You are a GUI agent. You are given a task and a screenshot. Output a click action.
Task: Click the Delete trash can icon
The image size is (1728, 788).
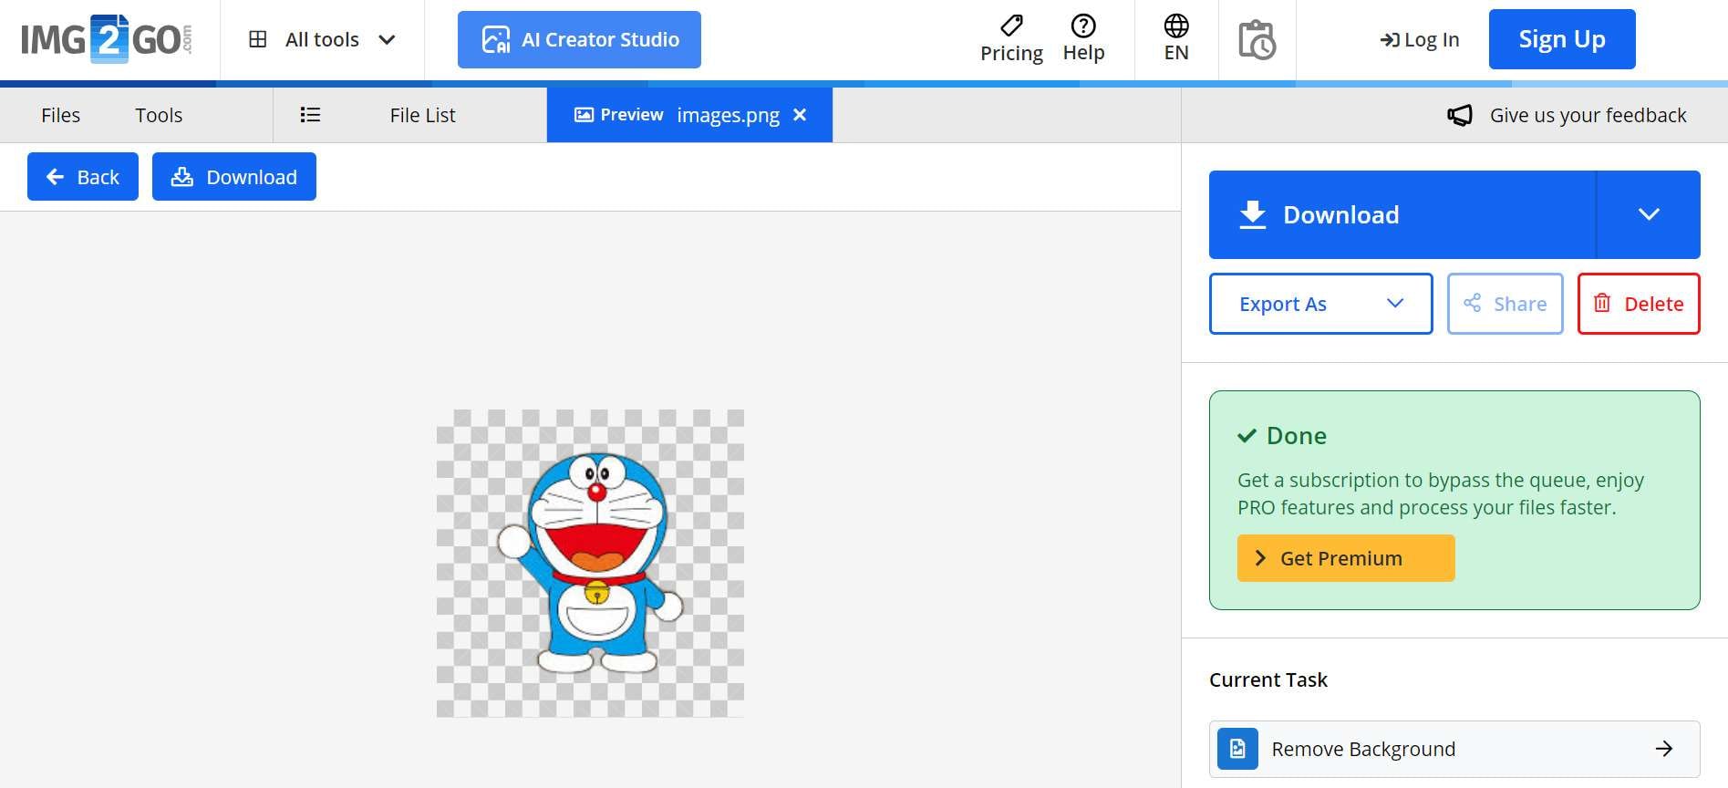click(x=1602, y=303)
